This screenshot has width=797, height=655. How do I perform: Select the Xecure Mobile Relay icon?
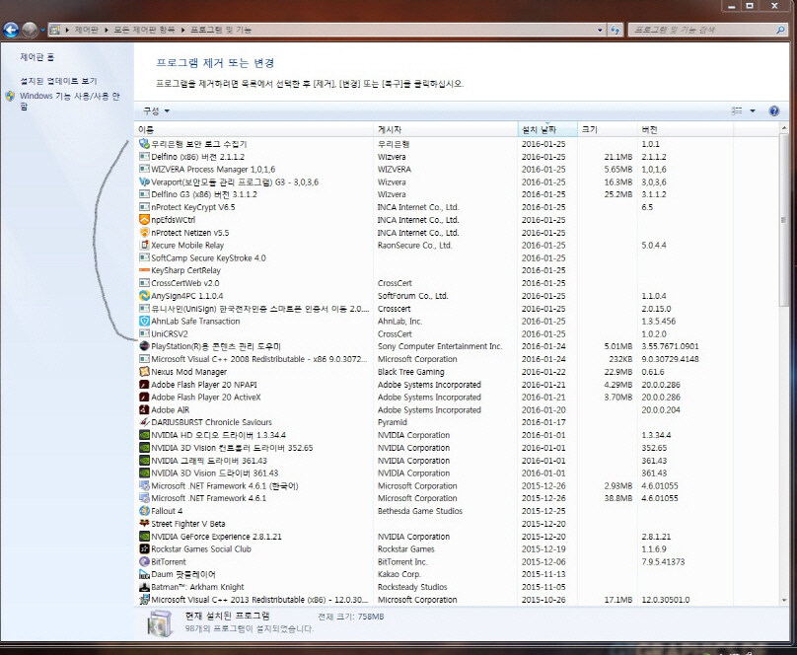click(144, 245)
